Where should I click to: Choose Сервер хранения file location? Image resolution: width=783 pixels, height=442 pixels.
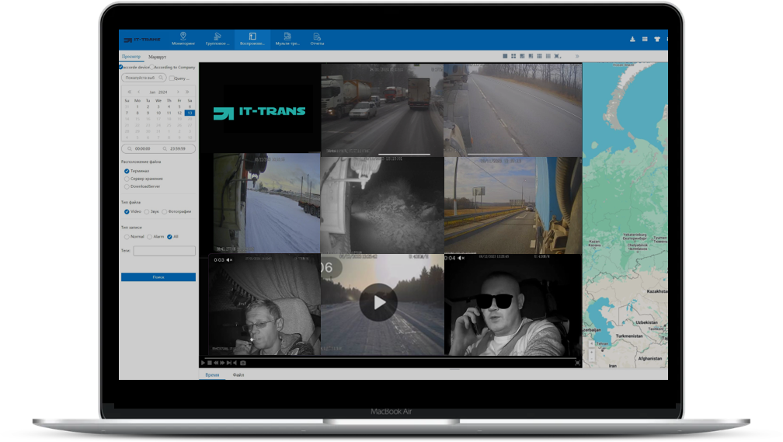click(x=127, y=179)
